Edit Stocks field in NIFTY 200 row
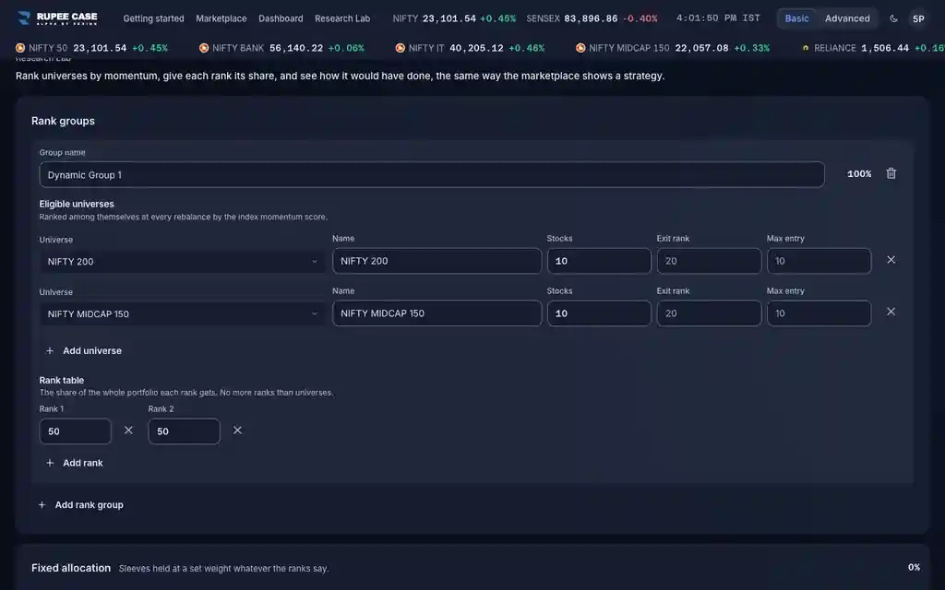945x590 pixels. 599,261
